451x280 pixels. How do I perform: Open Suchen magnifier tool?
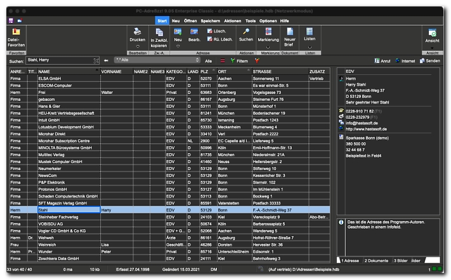pyautogui.click(x=246, y=31)
